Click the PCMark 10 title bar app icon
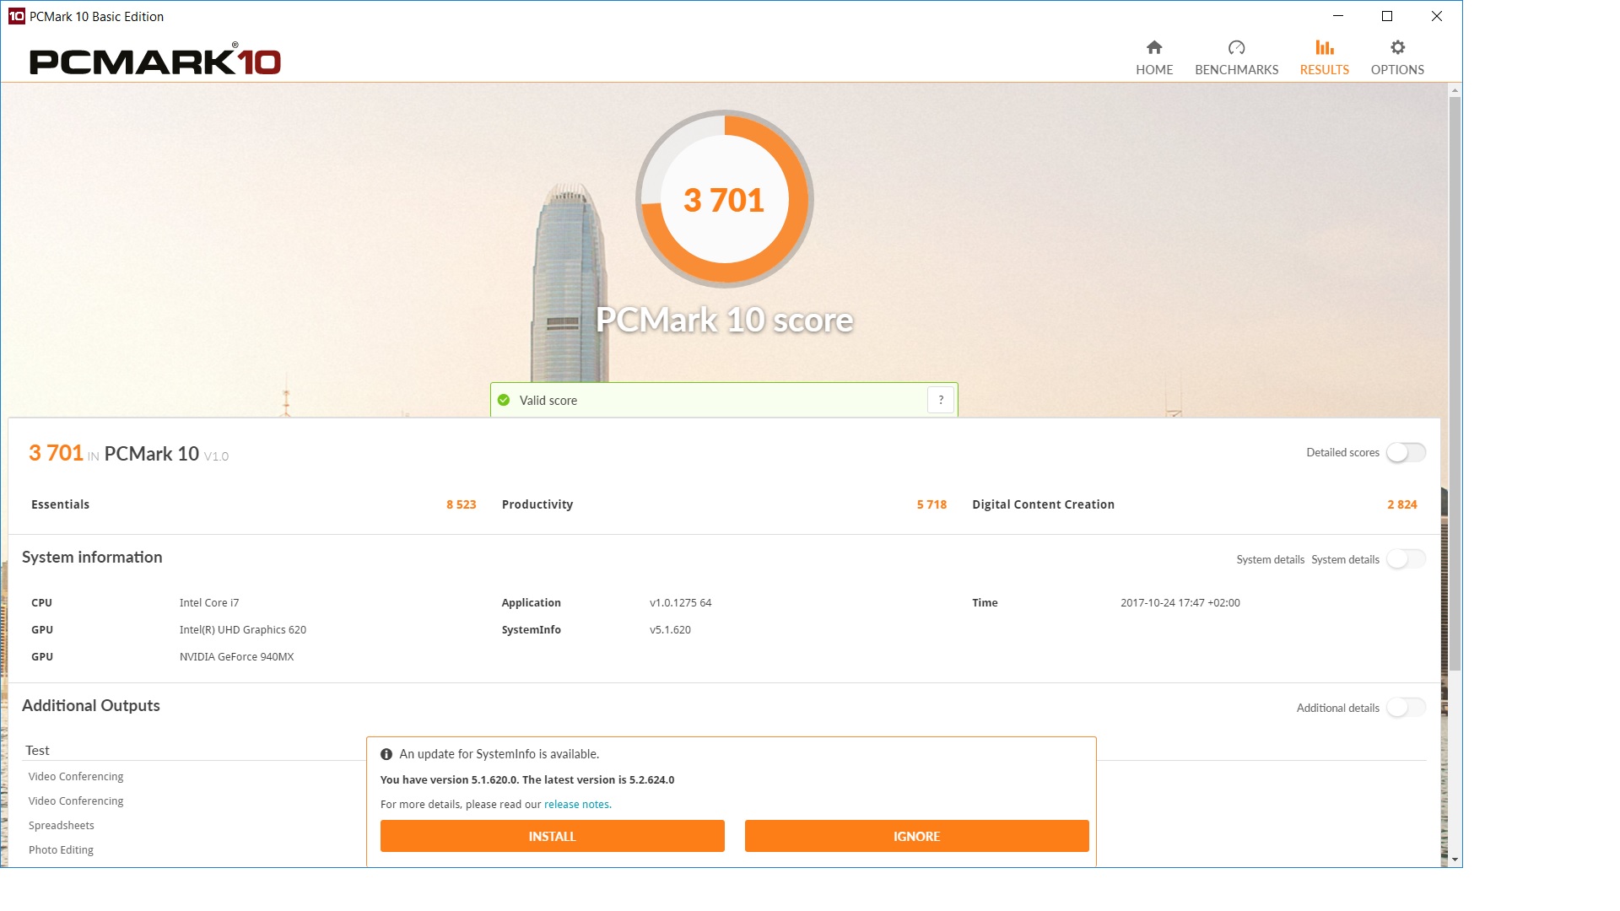The image size is (1620, 911). coord(16,16)
